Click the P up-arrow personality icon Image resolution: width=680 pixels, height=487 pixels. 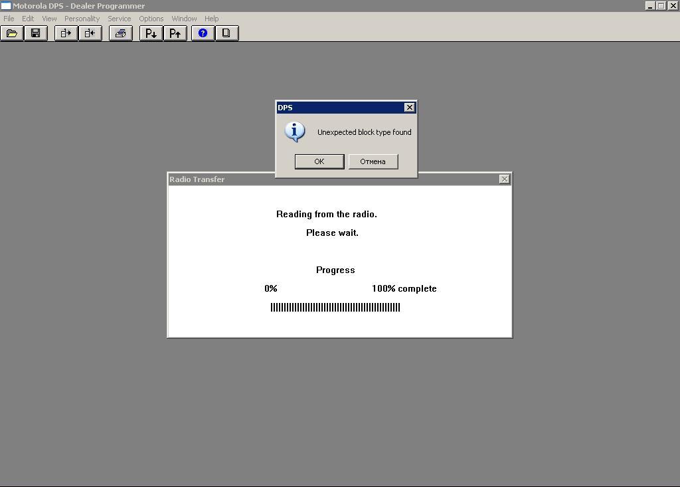(x=175, y=33)
